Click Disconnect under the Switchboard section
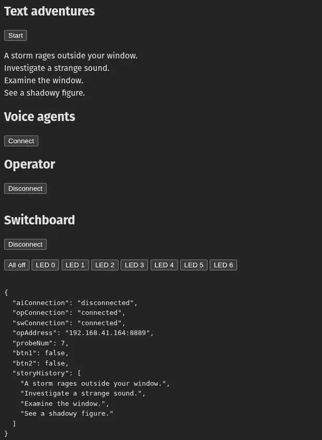 click(25, 244)
